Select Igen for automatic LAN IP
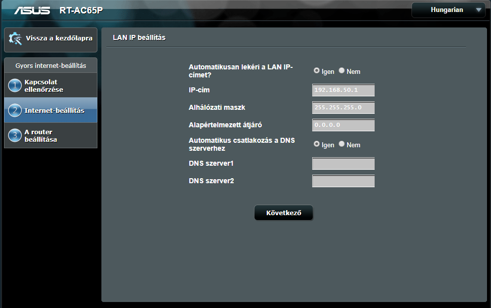Viewport: 491px width, 308px height. [x=317, y=71]
